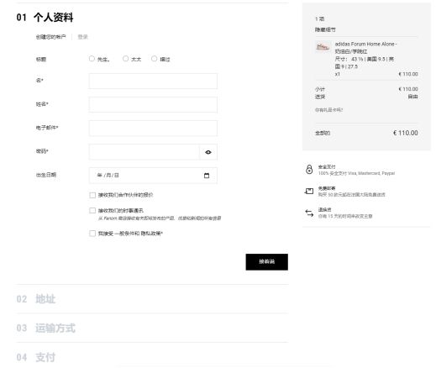The width and height of the screenshot is (436, 368).
Task: Open the birth date calendar picker icon
Action: click(x=207, y=176)
